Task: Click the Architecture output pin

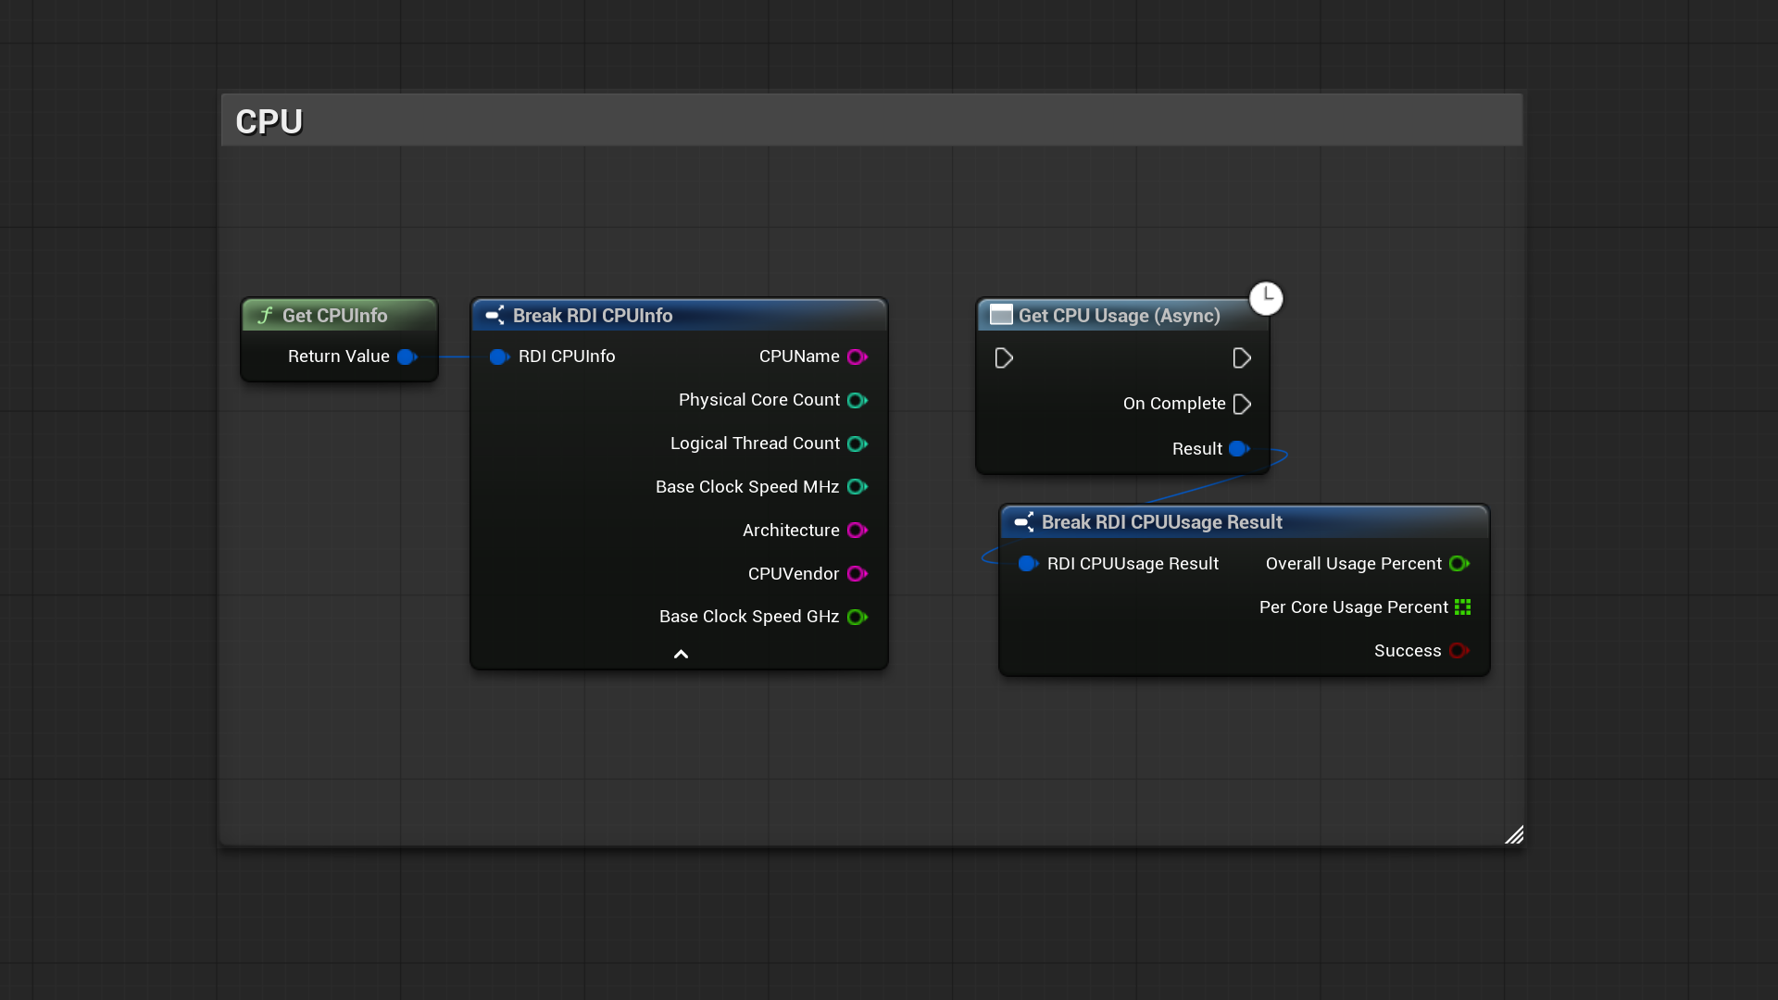Action: click(857, 531)
